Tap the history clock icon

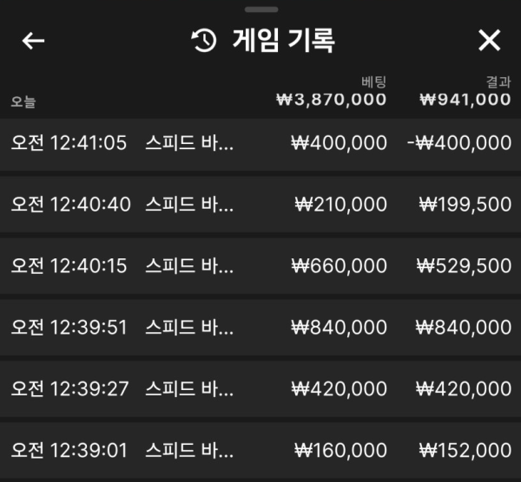[x=204, y=41]
